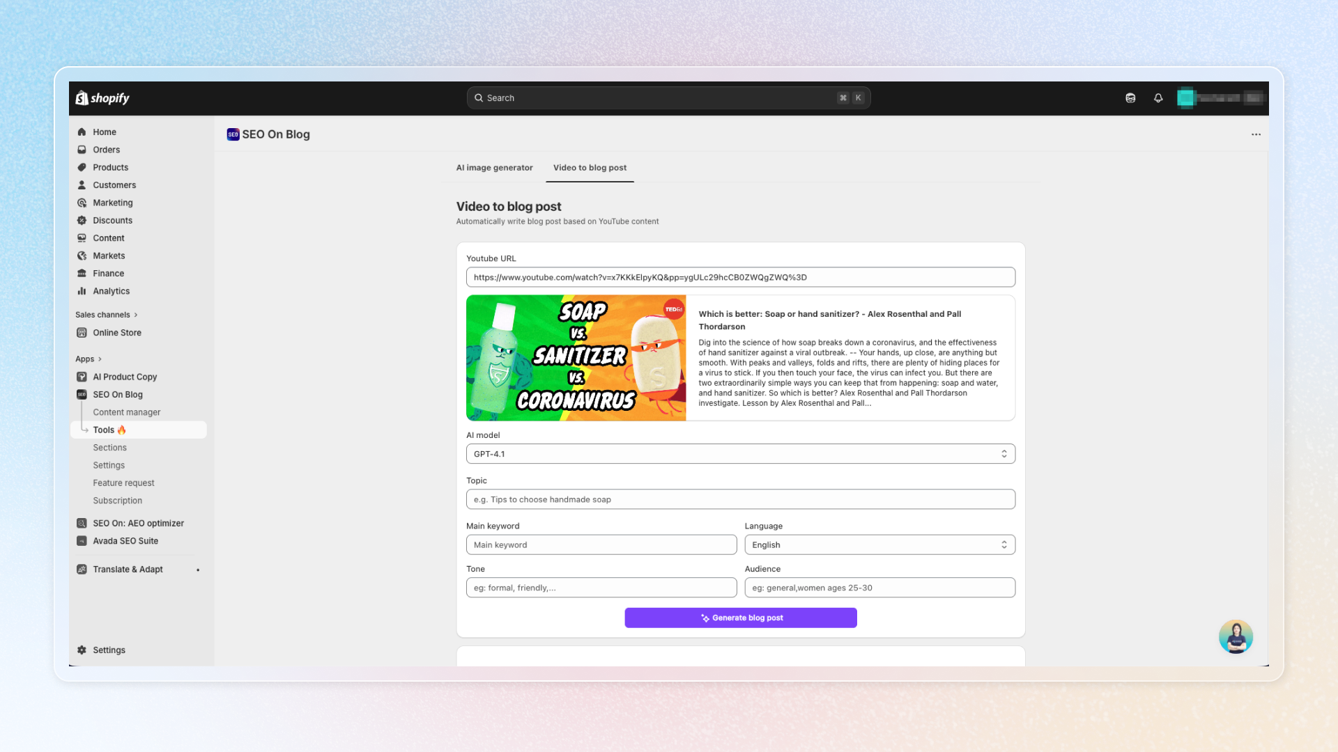
Task: Open the Language dropdown set to English
Action: pos(879,545)
